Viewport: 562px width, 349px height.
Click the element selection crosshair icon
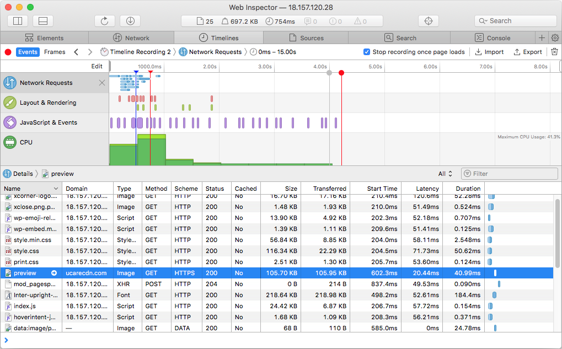pyautogui.click(x=428, y=21)
